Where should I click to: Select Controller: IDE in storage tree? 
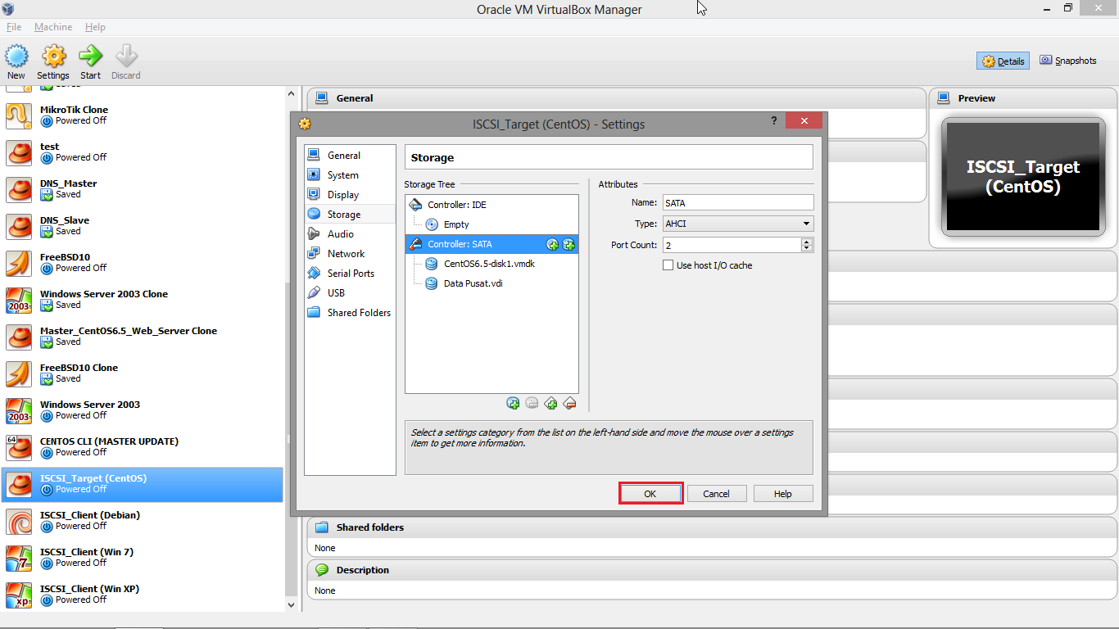pyautogui.click(x=492, y=205)
